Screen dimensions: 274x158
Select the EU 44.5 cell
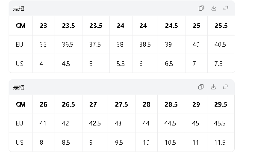point(171,123)
